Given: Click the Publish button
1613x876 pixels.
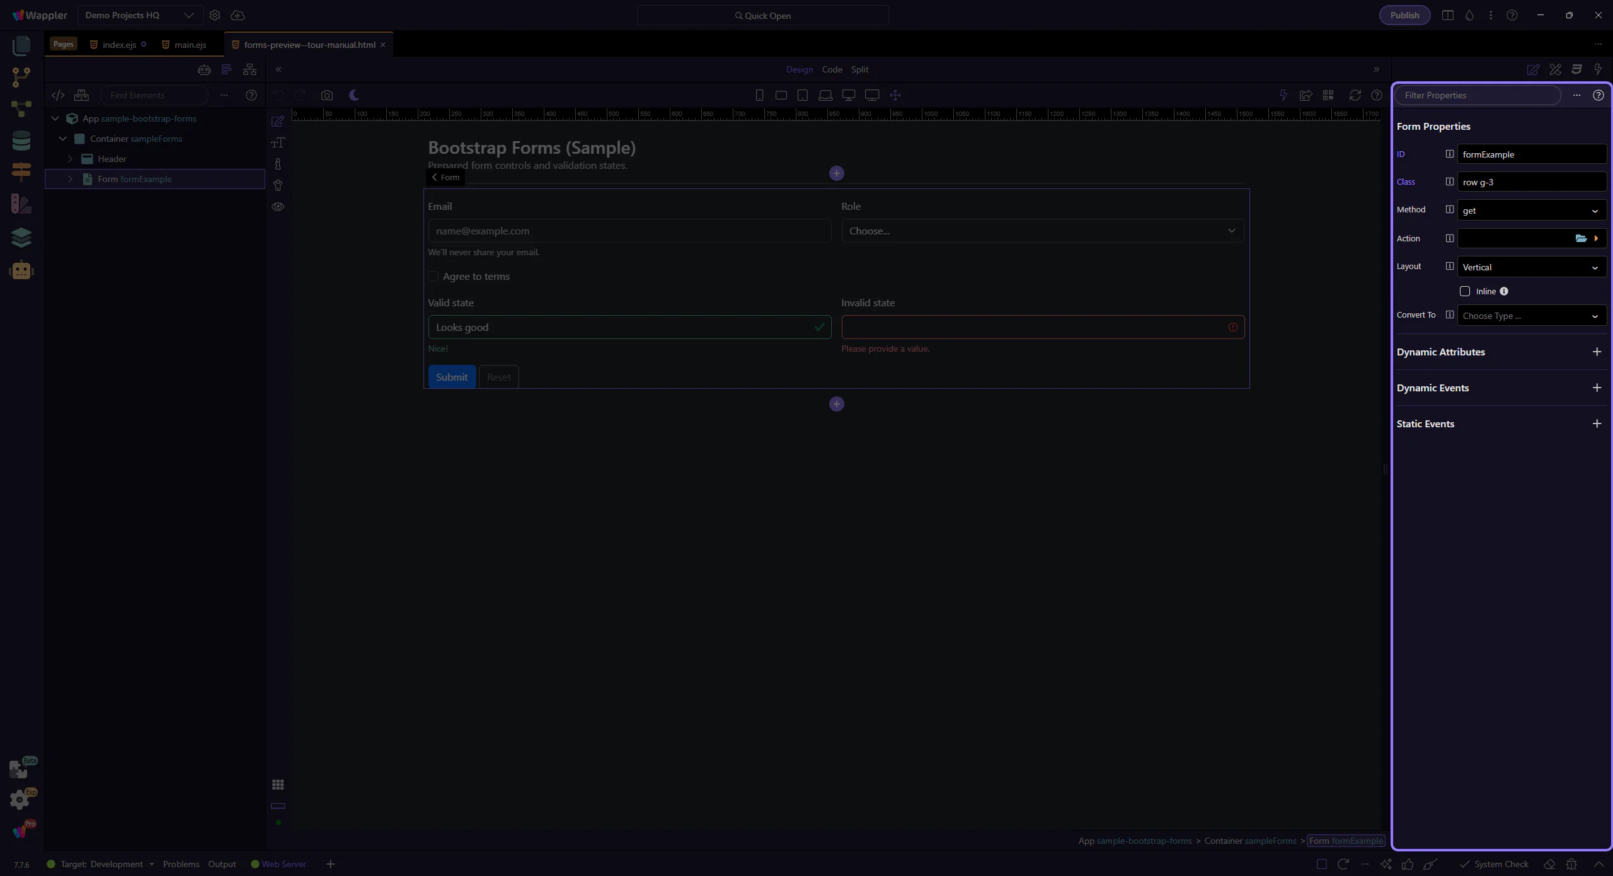Looking at the screenshot, I should tap(1404, 15).
